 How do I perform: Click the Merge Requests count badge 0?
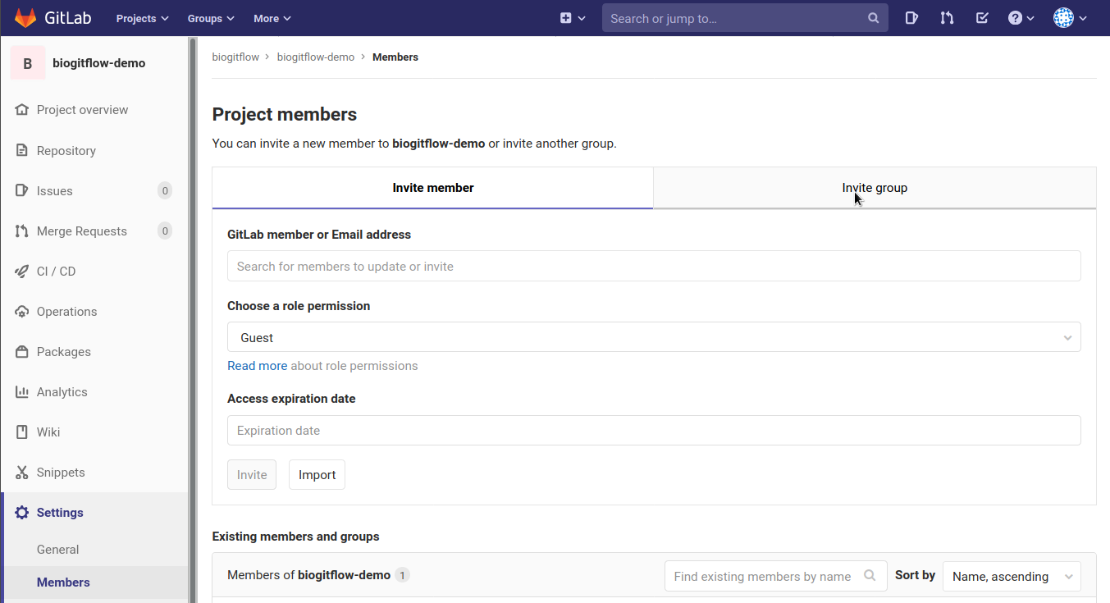[165, 231]
